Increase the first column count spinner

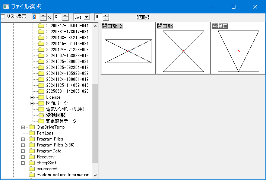[x=43, y=15]
